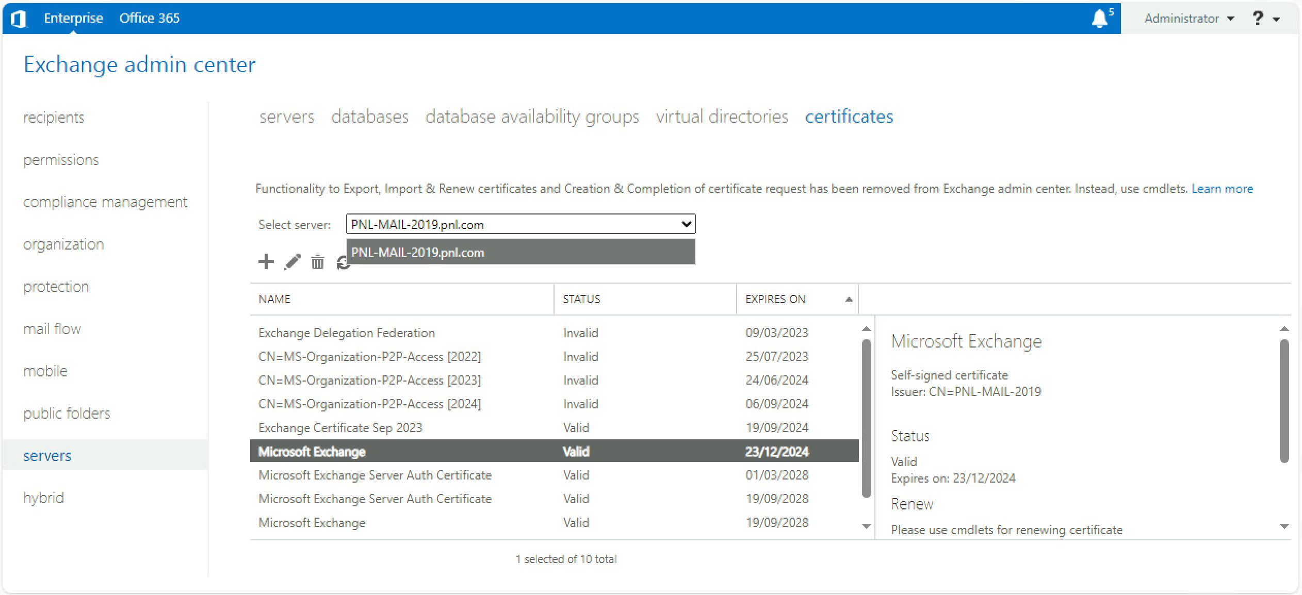Open the notifications bell icon
The width and height of the screenshot is (1302, 595).
(1100, 19)
